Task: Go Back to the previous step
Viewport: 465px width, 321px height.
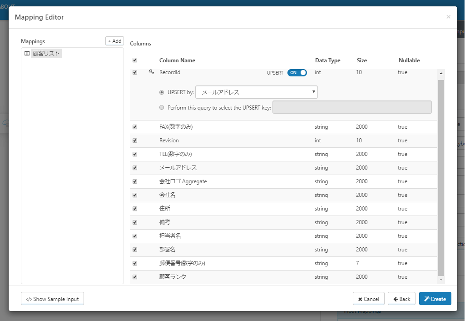Action: (401, 299)
